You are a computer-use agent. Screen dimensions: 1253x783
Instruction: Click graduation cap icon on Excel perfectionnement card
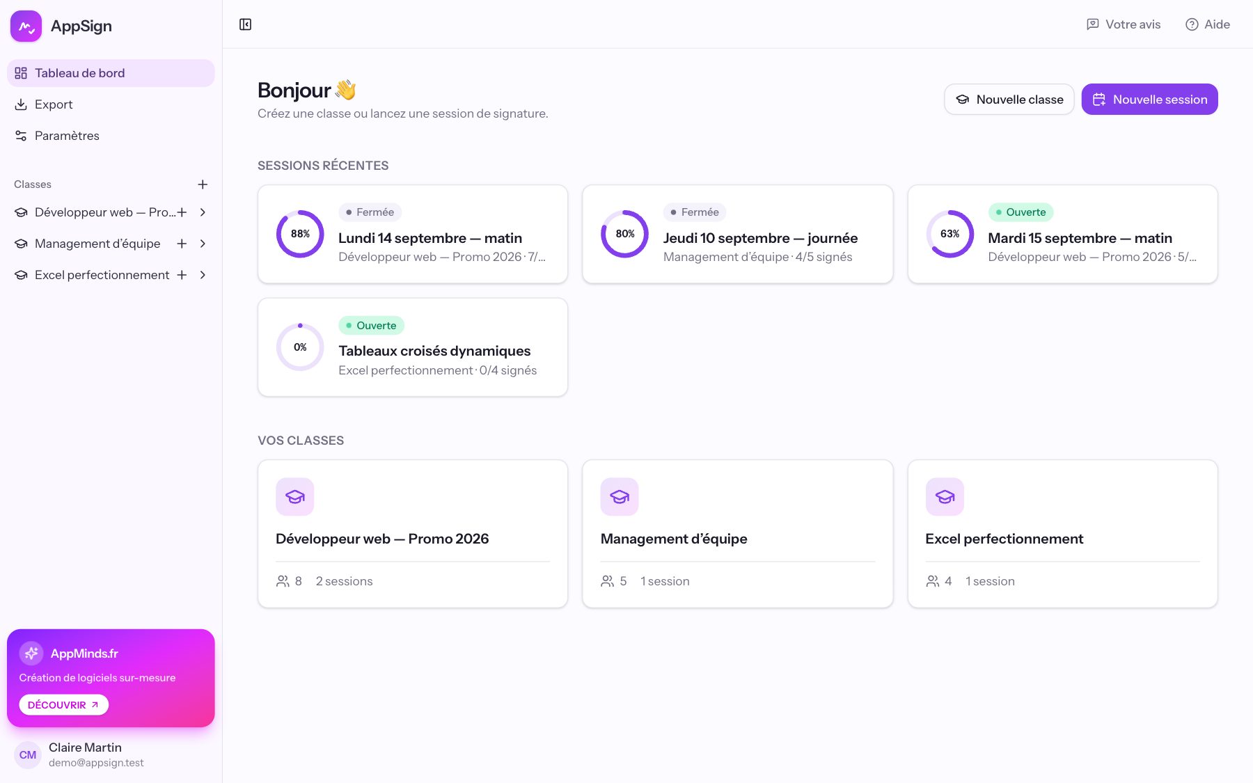945,497
